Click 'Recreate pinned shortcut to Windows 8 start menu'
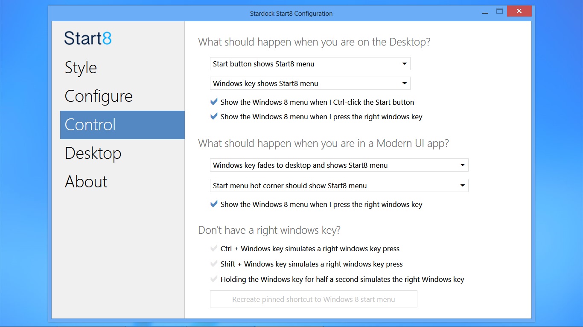This screenshot has height=327, width=583. click(313, 299)
